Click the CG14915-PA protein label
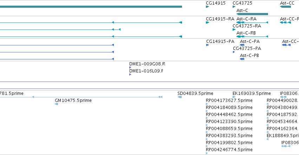This screenshot has height=155, width=299. [220, 41]
